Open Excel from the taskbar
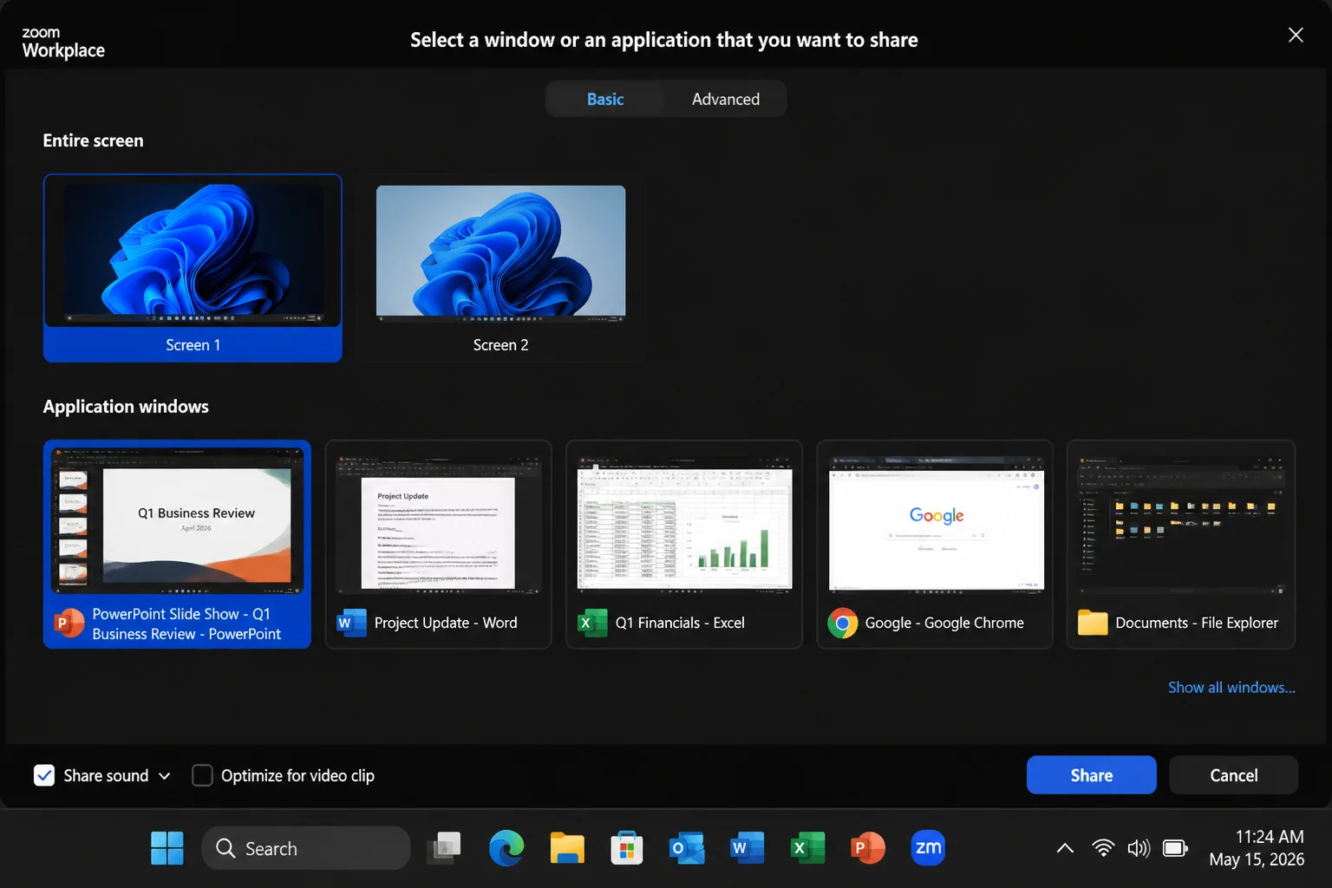Image resolution: width=1332 pixels, height=888 pixels. (807, 848)
